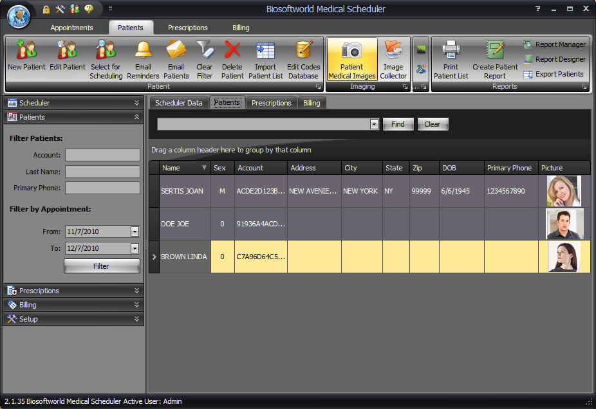Click the blue icon in collapsed ribbon group

(x=421, y=69)
